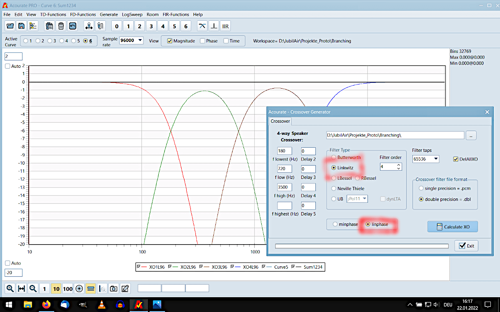Click the delete-all trash bins icon
The height and width of the screenshot is (312, 500).
50,26
